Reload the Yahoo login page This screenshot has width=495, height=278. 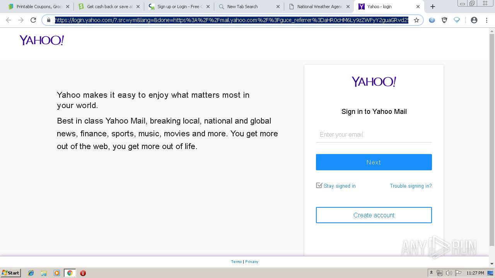click(x=33, y=20)
